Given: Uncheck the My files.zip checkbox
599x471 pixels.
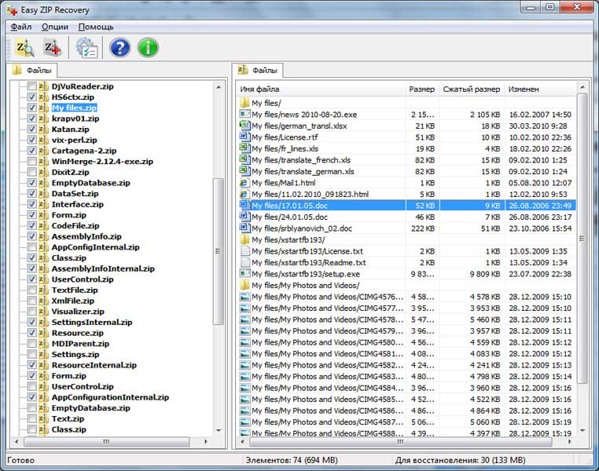Looking at the screenshot, I should (x=32, y=108).
